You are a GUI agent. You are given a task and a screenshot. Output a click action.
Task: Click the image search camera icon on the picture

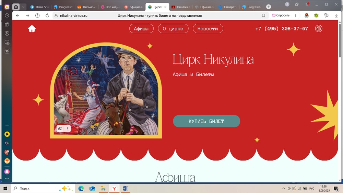[60, 129]
